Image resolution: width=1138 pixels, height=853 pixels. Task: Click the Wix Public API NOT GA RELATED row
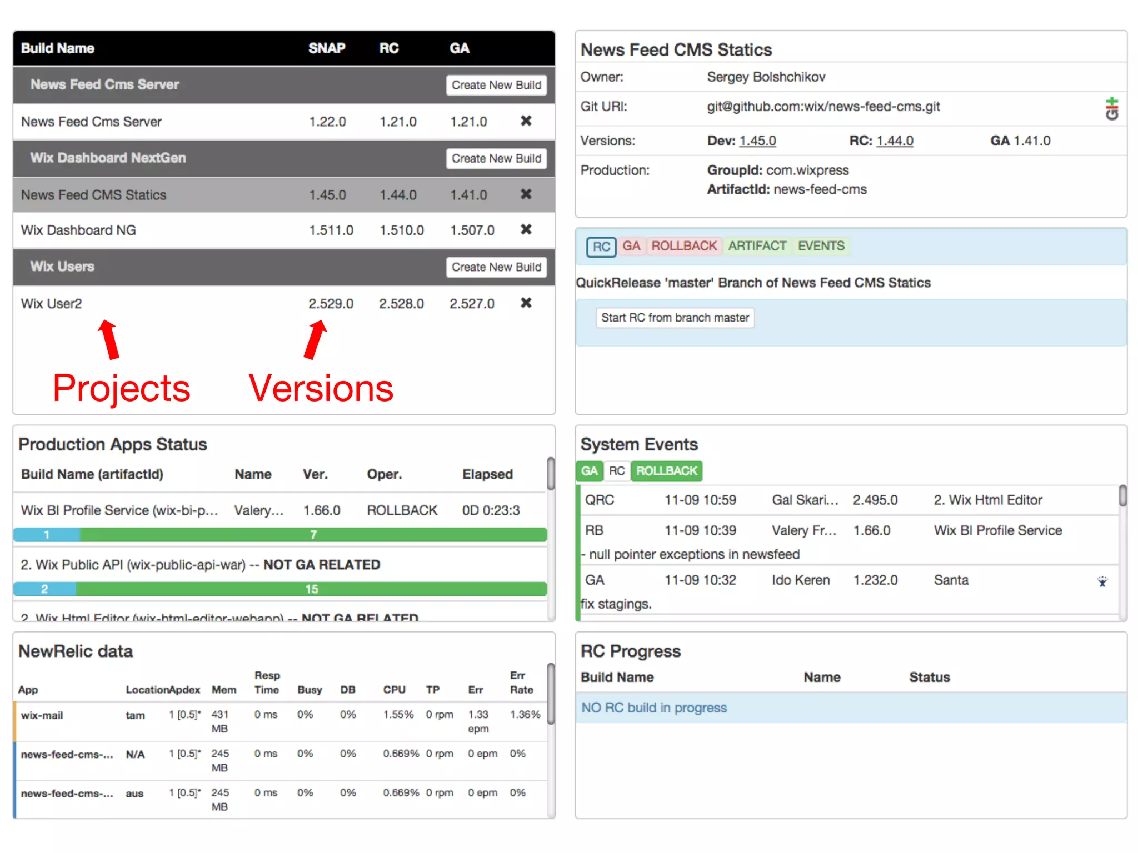coord(280,565)
